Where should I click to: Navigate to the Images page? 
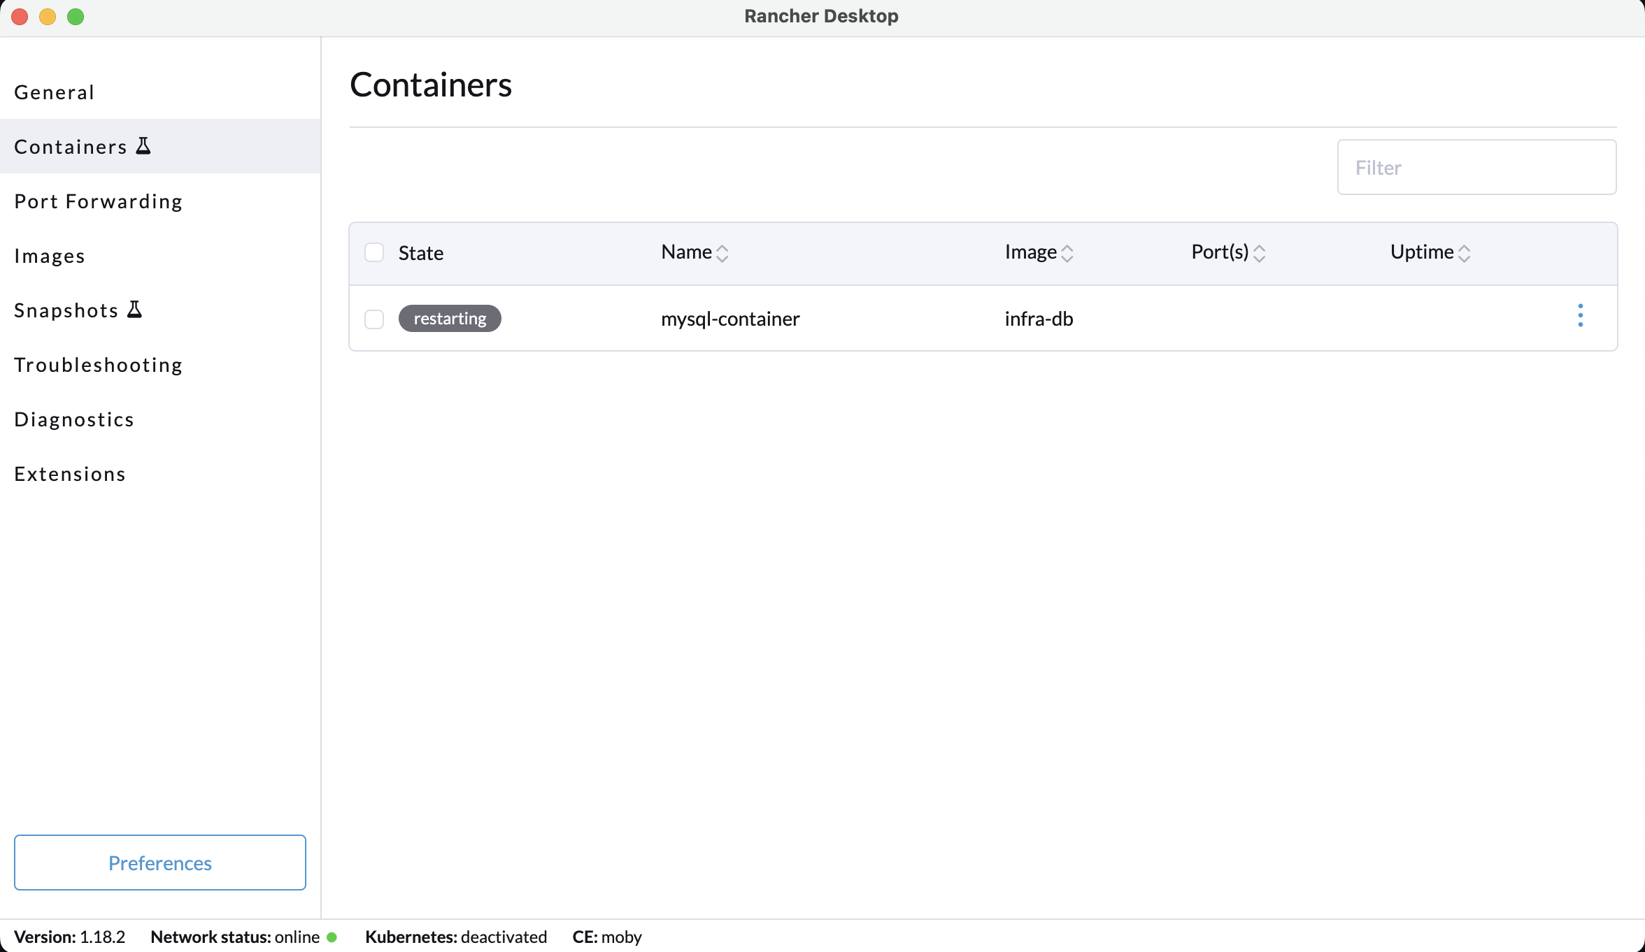[x=50, y=256]
